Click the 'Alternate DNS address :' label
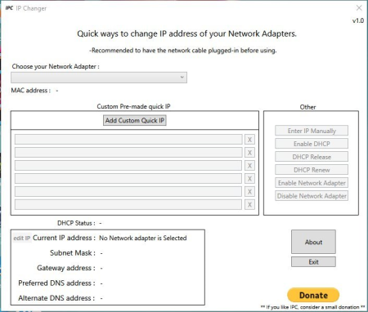The width and height of the screenshot is (368, 312). (56, 298)
